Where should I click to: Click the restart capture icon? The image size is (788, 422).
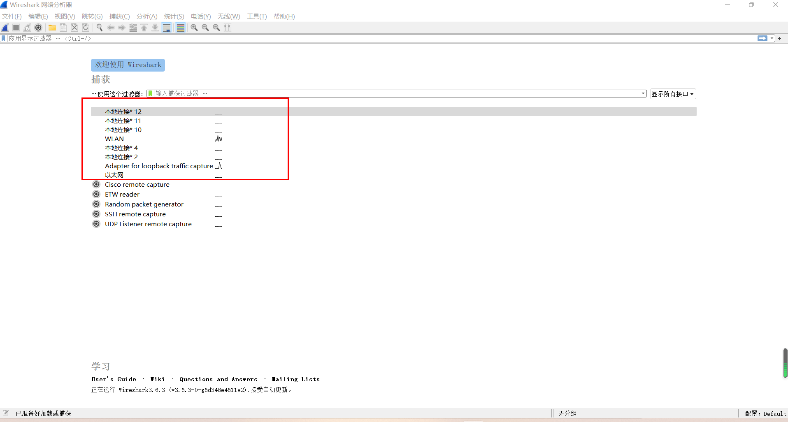click(27, 28)
